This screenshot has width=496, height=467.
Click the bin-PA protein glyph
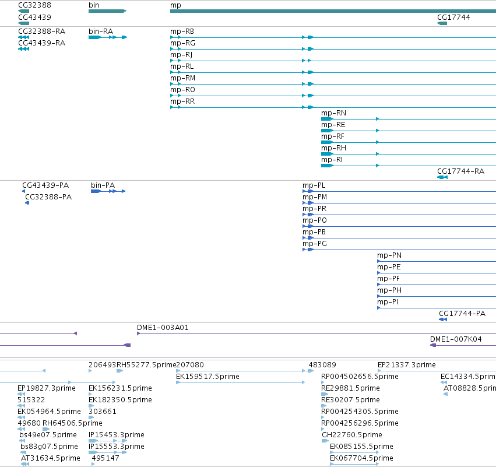(x=108, y=191)
